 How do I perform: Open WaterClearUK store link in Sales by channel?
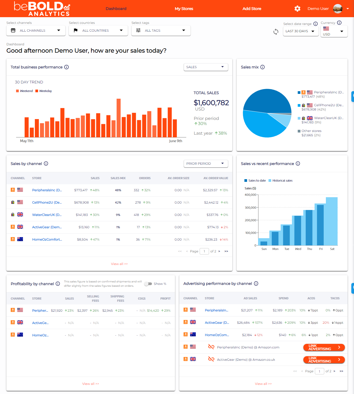click(47, 215)
